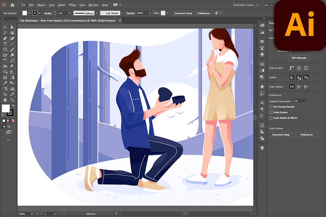This screenshot has height=217, width=326.
Task: Expand the Opacity dropdown arrow
Action: tap(150, 13)
